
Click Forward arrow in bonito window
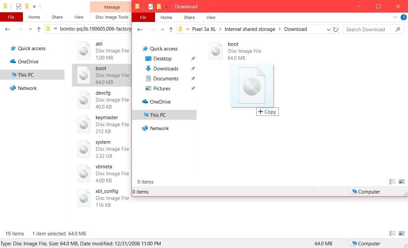click(20, 29)
